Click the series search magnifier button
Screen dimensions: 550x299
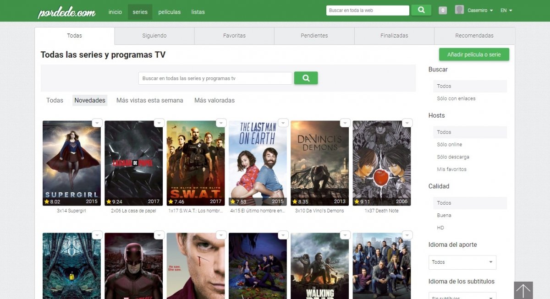[x=306, y=78]
